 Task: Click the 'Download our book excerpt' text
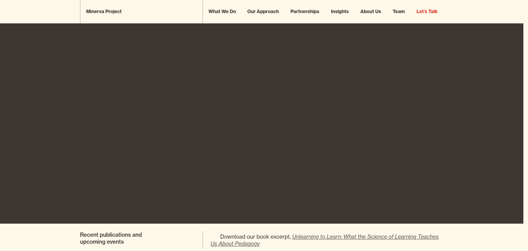coord(255,237)
